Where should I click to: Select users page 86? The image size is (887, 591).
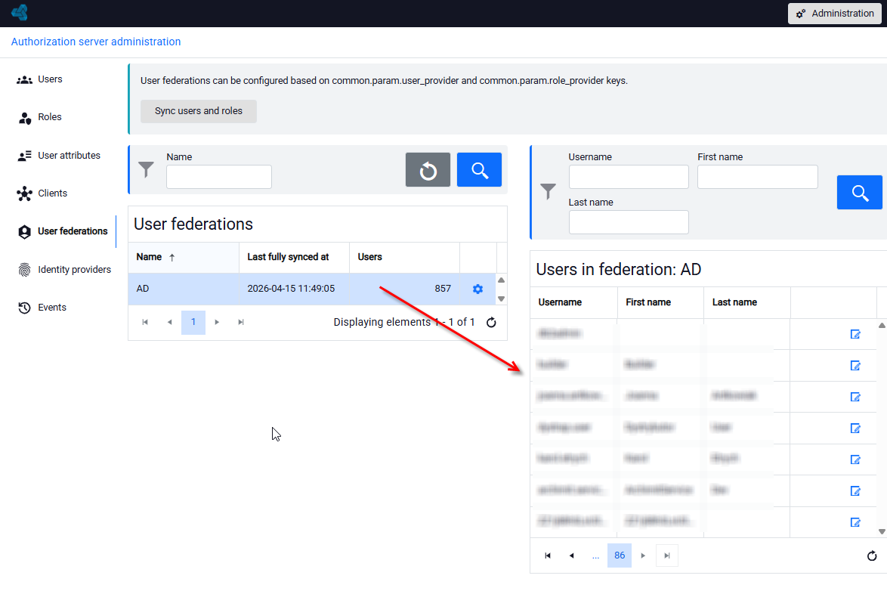tap(620, 556)
